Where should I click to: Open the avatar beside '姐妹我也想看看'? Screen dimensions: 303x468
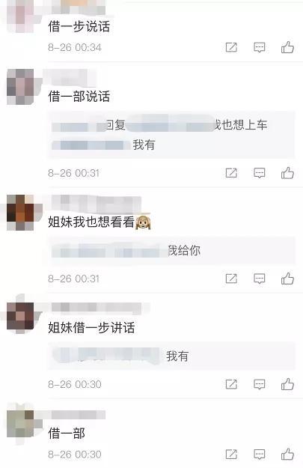(x=20, y=213)
